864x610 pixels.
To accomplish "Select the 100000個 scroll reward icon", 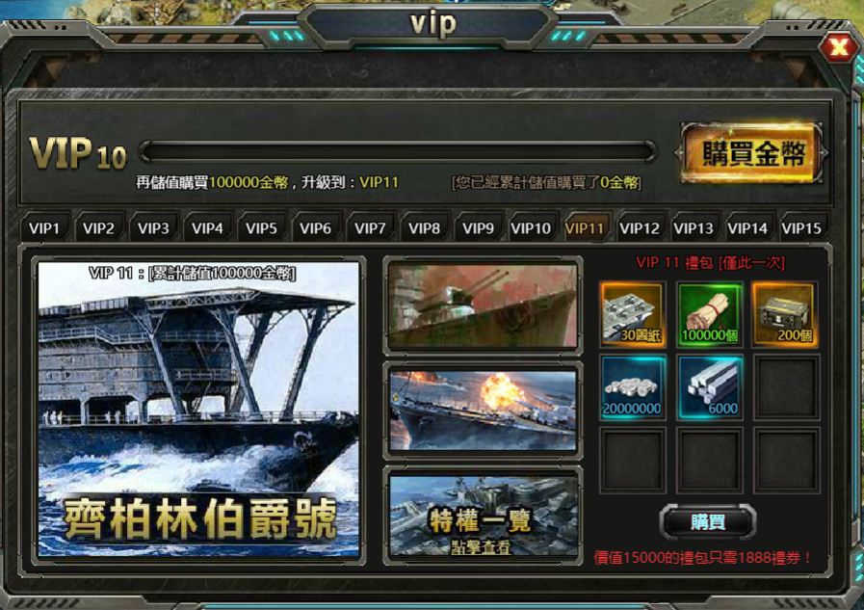I will (709, 314).
